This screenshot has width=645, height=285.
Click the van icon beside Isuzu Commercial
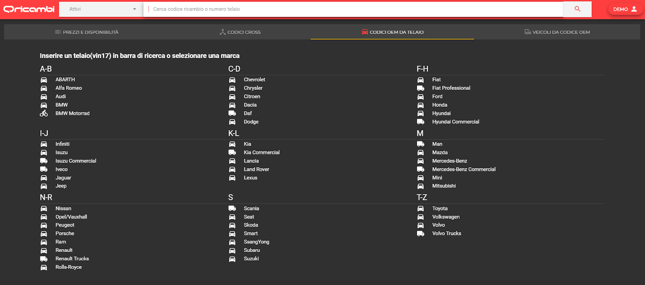[x=44, y=161]
